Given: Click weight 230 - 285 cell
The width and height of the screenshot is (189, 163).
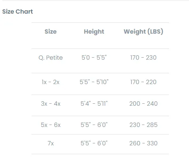Looking at the screenshot, I should point(143,125).
